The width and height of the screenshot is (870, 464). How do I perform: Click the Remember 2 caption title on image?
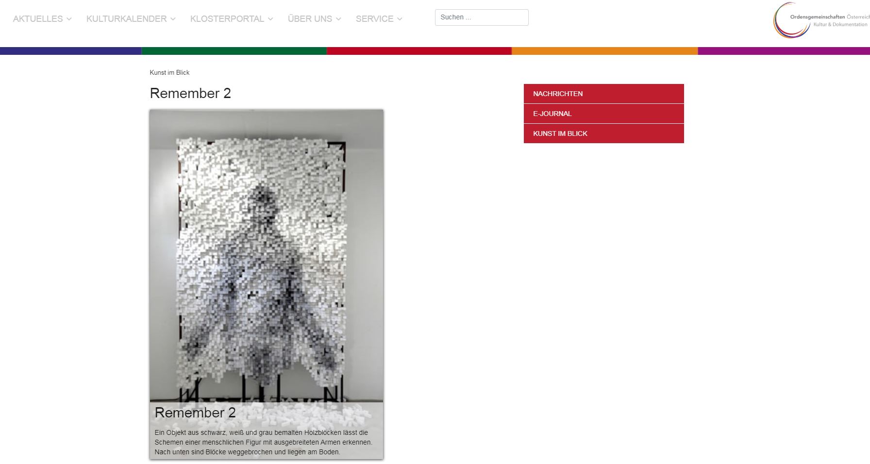(195, 413)
